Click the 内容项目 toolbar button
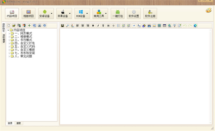215x131 pixels. pyautogui.click(x=12, y=14)
